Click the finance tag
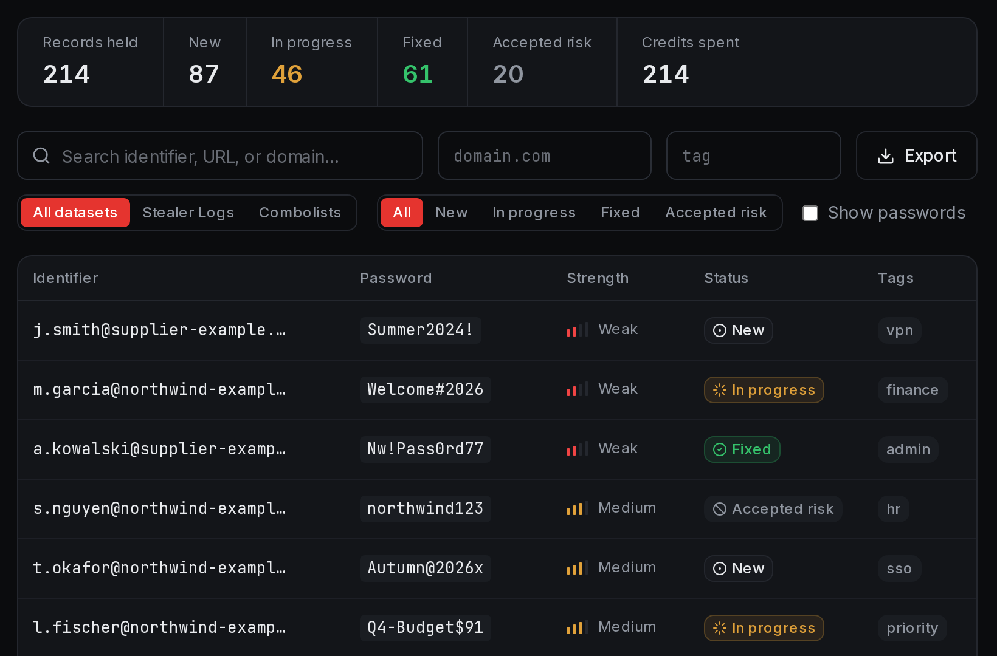This screenshot has width=997, height=656. [912, 390]
